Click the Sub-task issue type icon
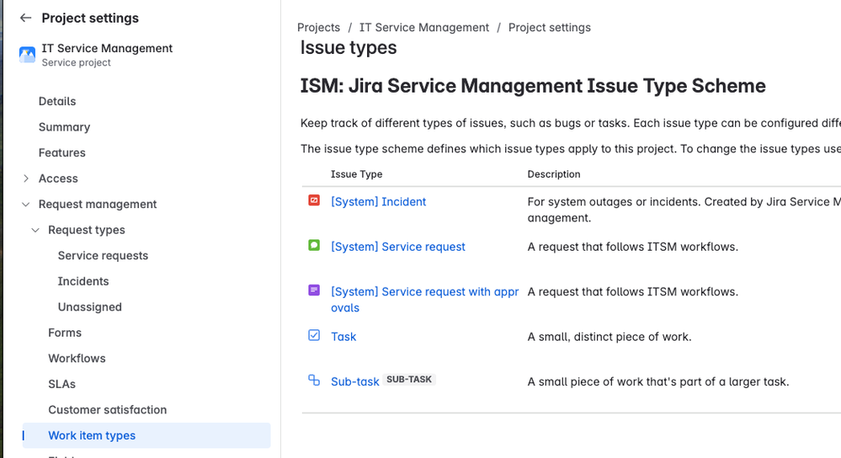Screen dimensions: 841x458 pyautogui.click(x=314, y=381)
